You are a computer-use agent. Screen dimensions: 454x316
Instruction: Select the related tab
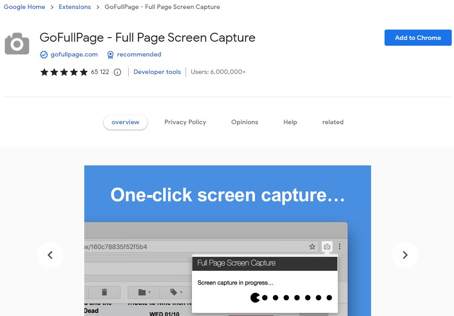point(333,122)
